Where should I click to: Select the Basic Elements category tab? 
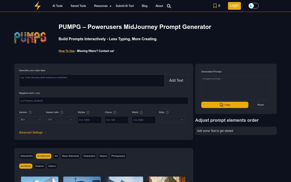pos(70,156)
